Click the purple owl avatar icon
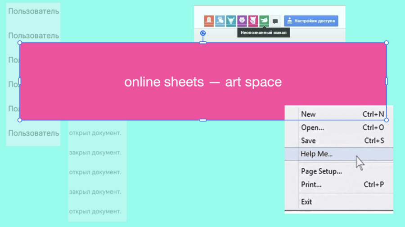The height and width of the screenshot is (227, 405). click(242, 21)
